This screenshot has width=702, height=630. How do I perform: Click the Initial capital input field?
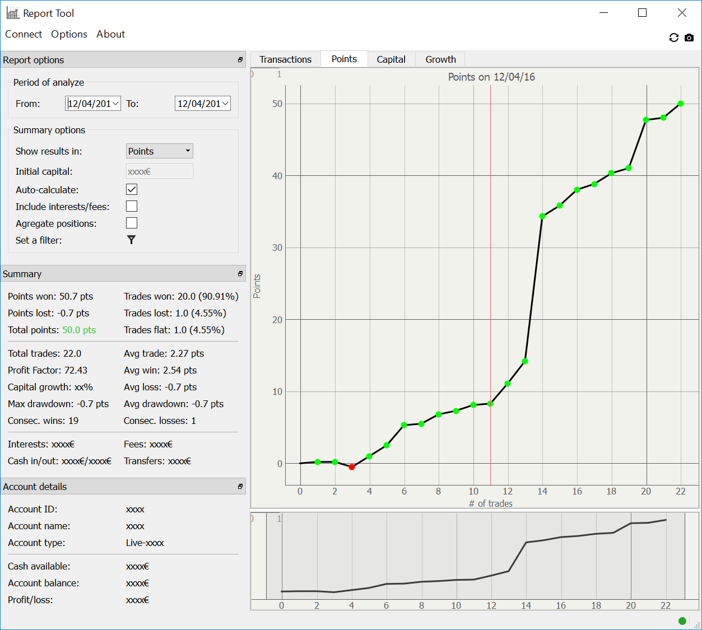(160, 171)
